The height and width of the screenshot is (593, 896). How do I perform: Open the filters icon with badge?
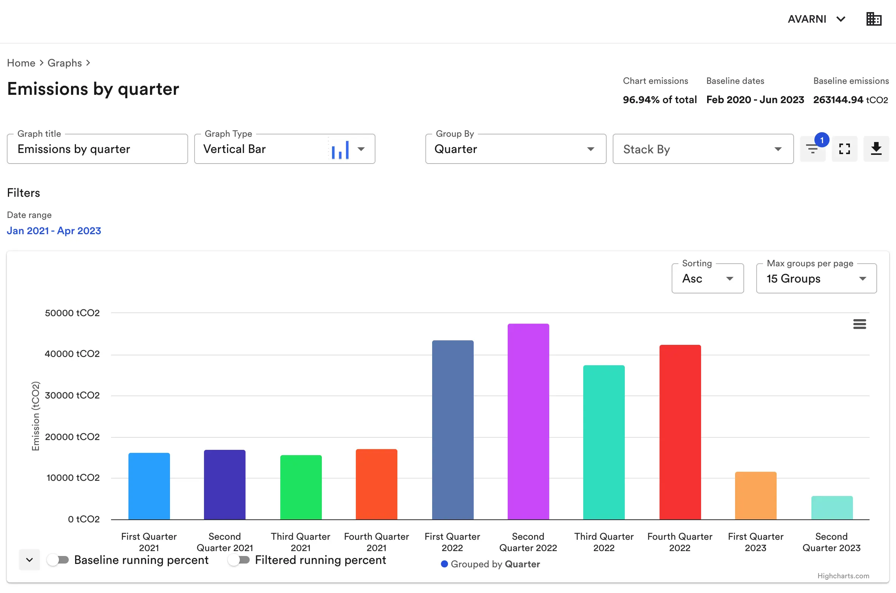click(813, 149)
